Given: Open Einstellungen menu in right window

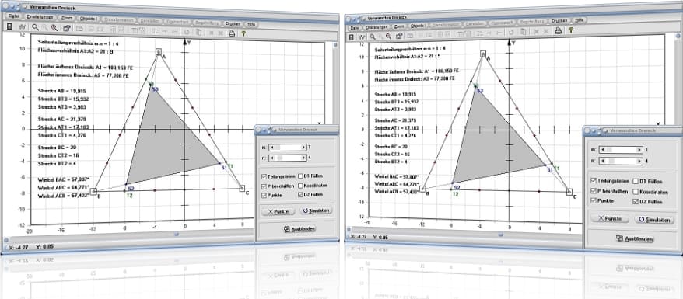Looking at the screenshot, I should pyautogui.click(x=377, y=26).
